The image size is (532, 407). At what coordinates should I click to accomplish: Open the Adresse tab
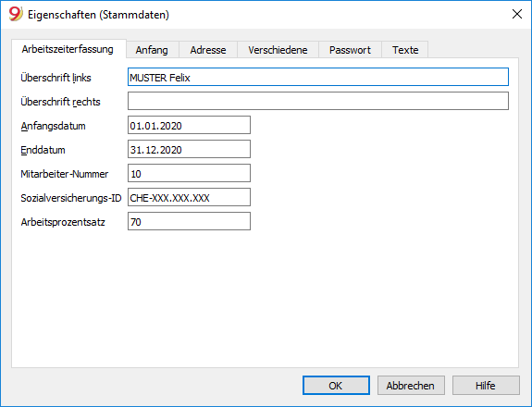[208, 50]
